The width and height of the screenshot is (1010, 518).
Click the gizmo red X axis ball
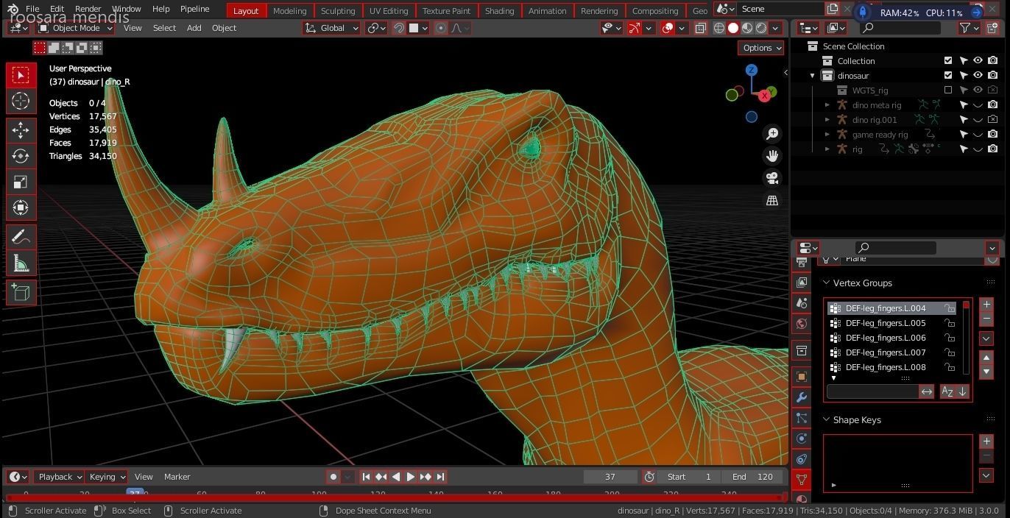point(765,95)
